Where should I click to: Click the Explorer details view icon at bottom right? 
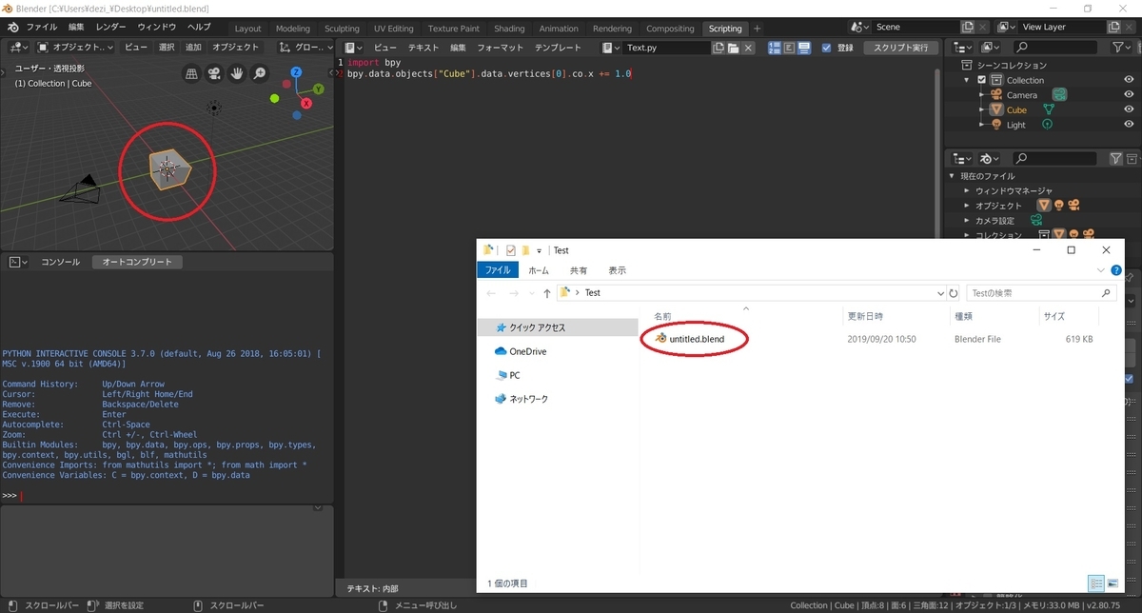pos(1096,583)
